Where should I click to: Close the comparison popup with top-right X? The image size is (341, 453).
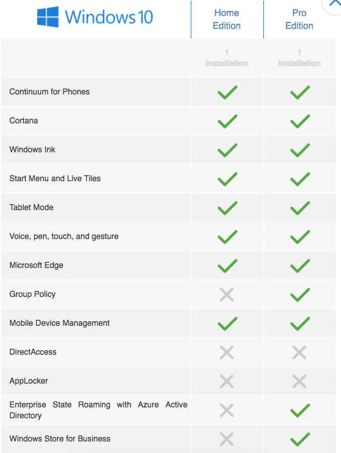click(335, 3)
